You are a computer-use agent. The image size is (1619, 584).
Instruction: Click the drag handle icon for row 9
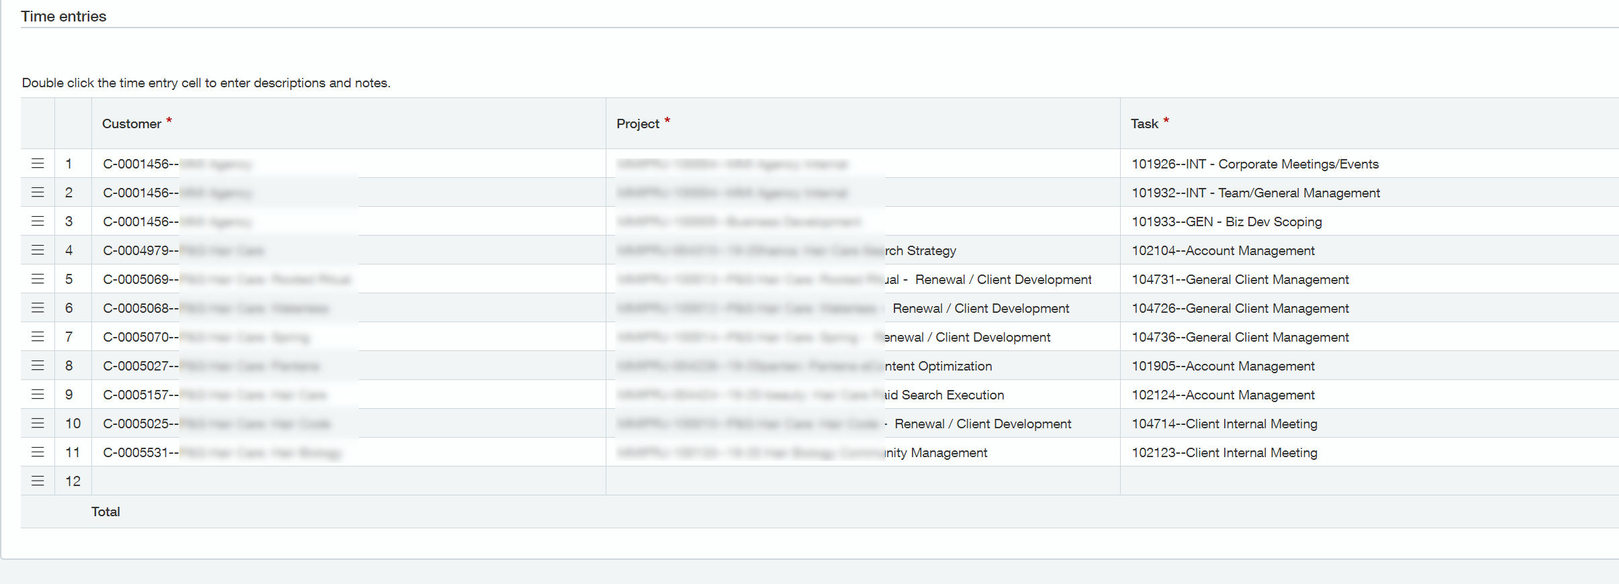38,395
